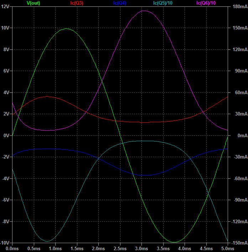Click the cyan Ic(Q5)/10 trough
The image size is (248, 252).
tap(47, 241)
